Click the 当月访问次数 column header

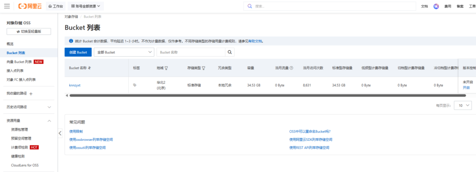pos(313,68)
